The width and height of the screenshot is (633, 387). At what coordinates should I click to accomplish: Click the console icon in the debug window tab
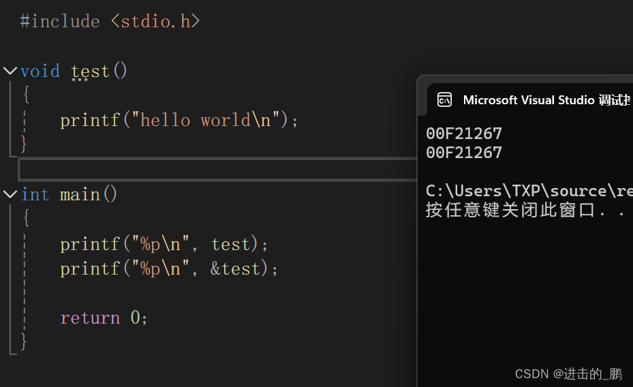click(444, 99)
